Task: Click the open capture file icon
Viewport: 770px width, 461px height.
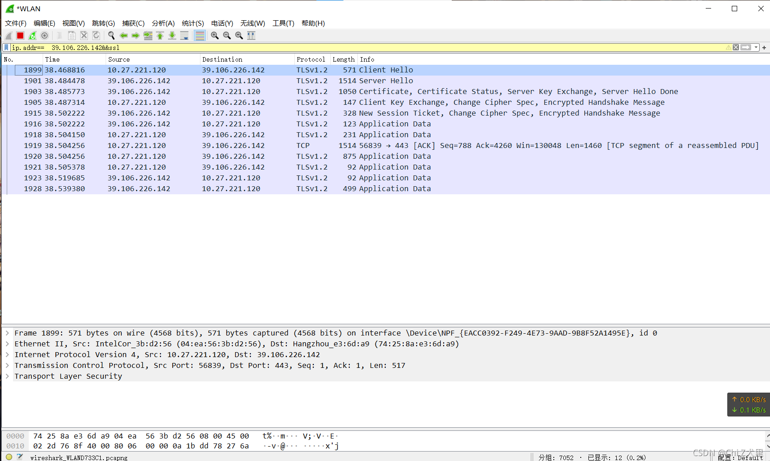Action: click(59, 36)
